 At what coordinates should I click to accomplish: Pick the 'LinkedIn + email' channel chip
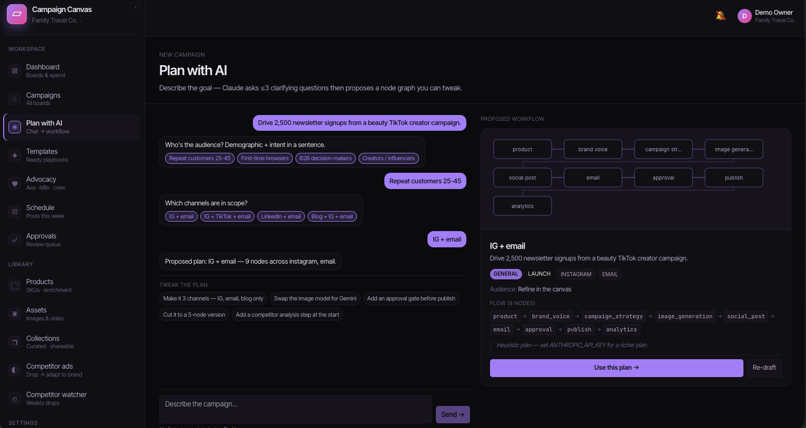[281, 216]
